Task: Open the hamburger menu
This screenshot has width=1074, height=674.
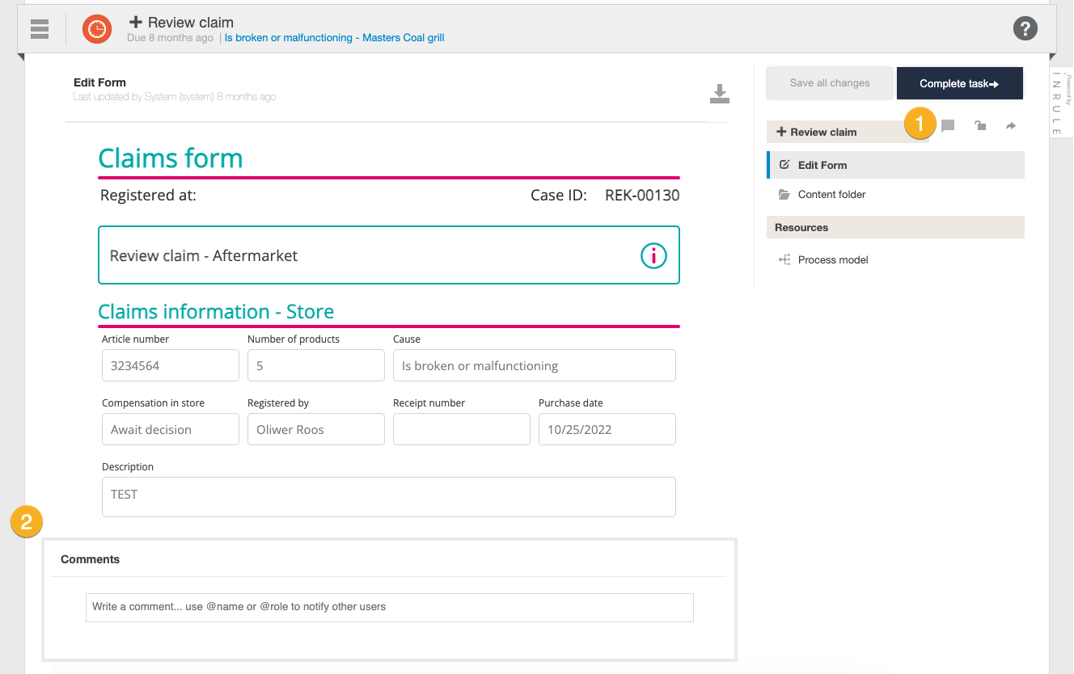Action: (39, 28)
